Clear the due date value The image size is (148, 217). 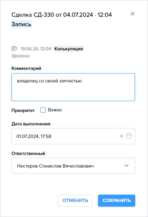[x=122, y=136]
